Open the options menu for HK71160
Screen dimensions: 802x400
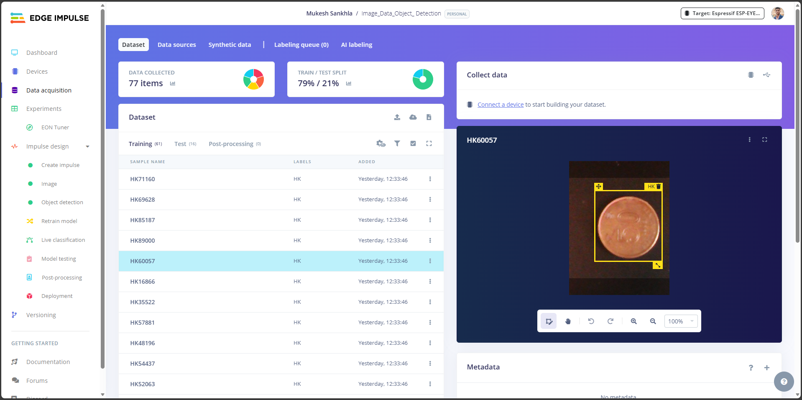[430, 179]
